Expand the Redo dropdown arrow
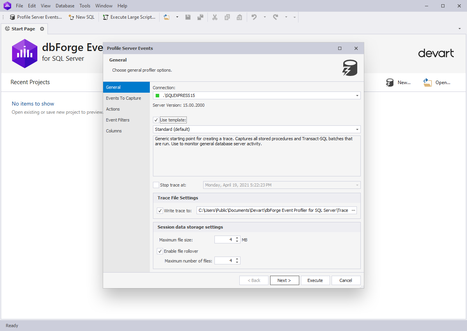 pyautogui.click(x=285, y=17)
